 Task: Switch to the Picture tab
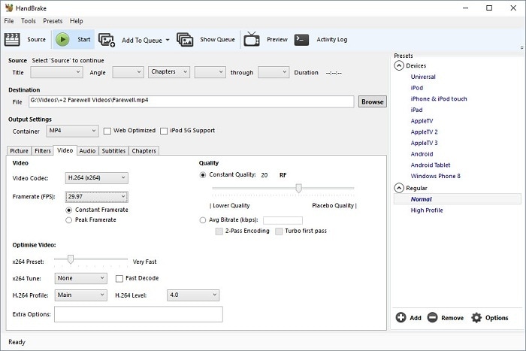(19, 151)
